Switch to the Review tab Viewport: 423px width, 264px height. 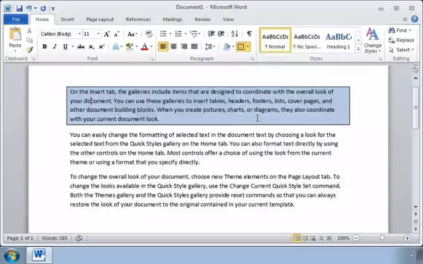pyautogui.click(x=203, y=19)
